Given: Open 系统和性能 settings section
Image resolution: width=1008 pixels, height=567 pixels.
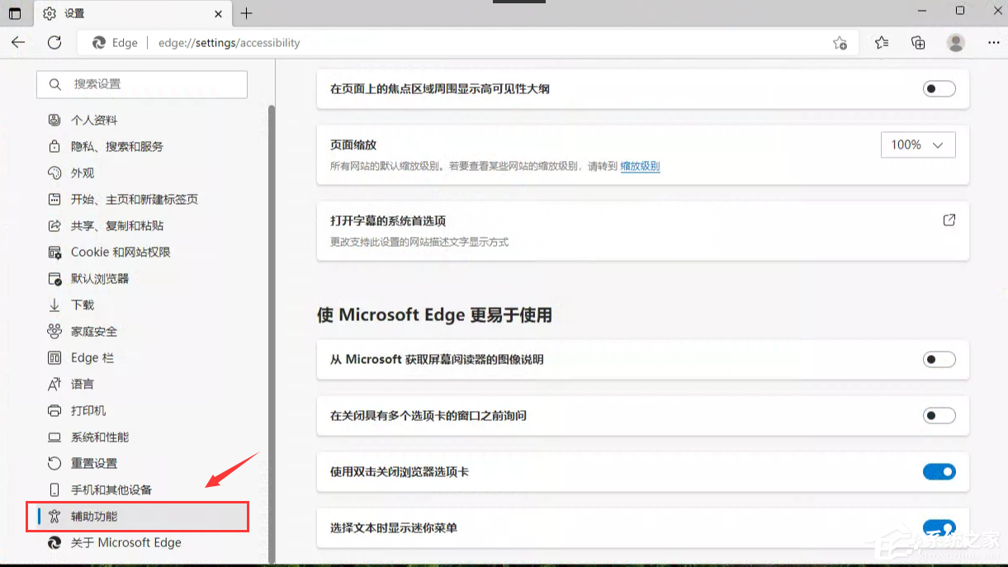Looking at the screenshot, I should click(100, 437).
